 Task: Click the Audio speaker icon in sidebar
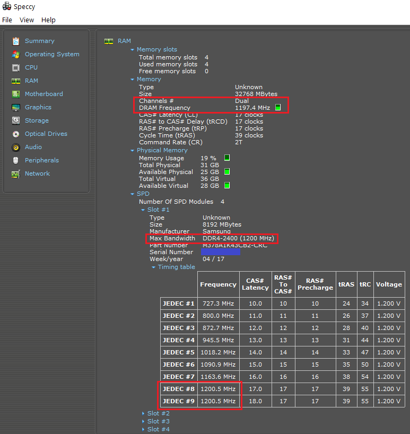(16, 147)
